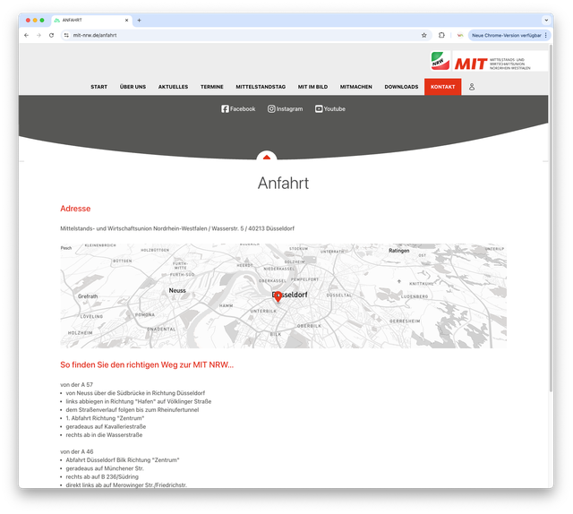Switch to the ANFAHRT browser tab
The image size is (573, 514).
pyautogui.click(x=90, y=20)
